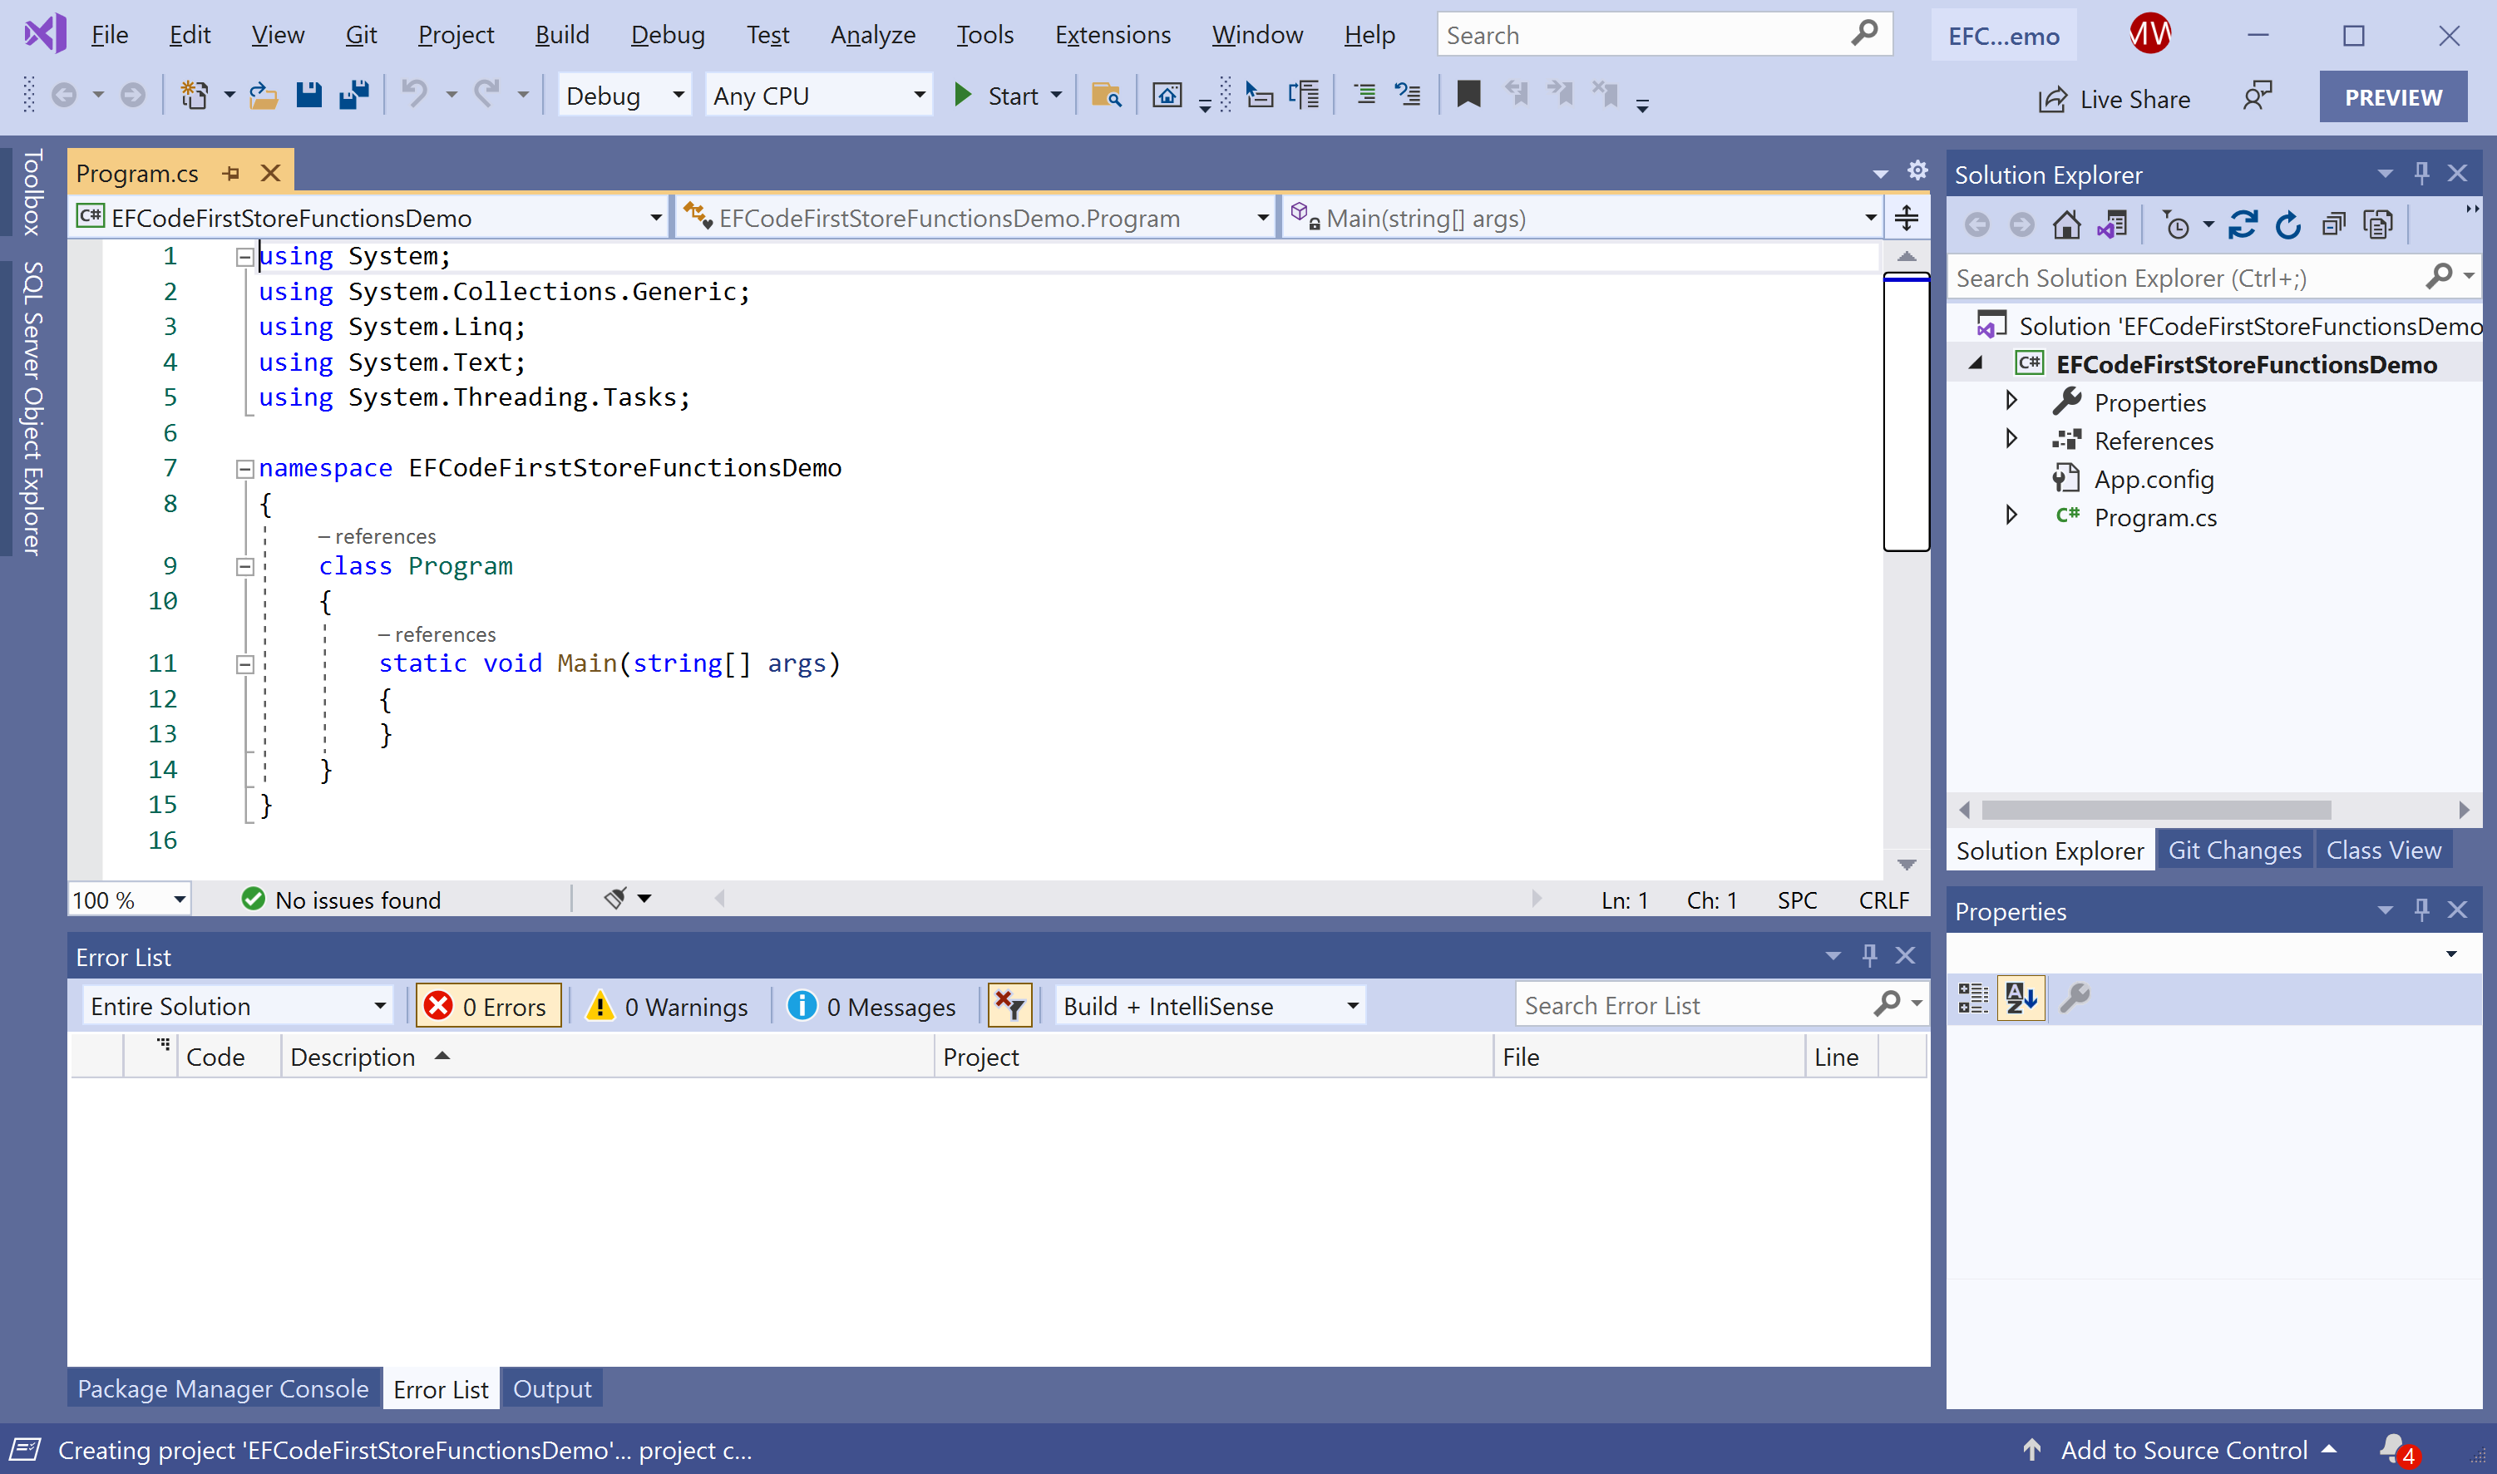Toggle the 0 Warnings filter button
Image resolution: width=2497 pixels, height=1474 pixels.
point(669,1006)
